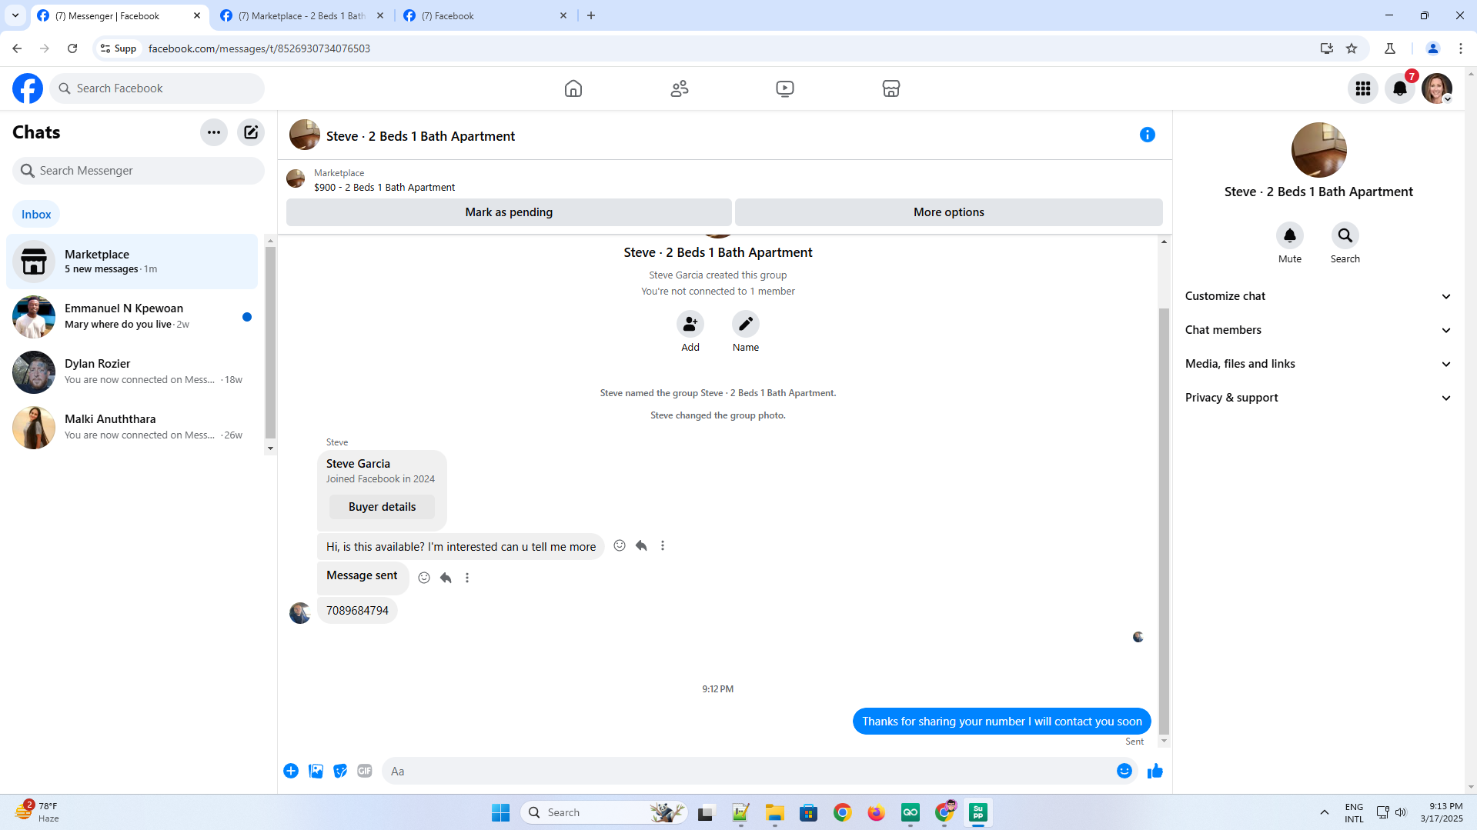This screenshot has height=830, width=1477.
Task: Click the More options button
Action: tap(949, 212)
